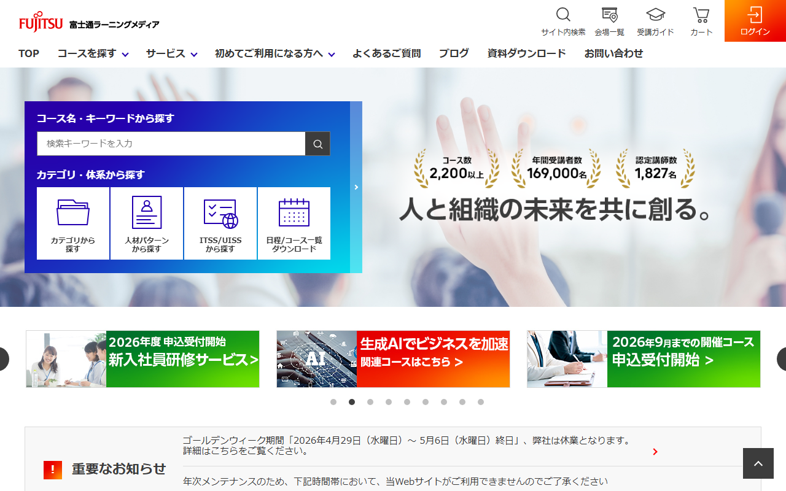
Task: Click the red exclamation important-notice icon
Action: (53, 470)
